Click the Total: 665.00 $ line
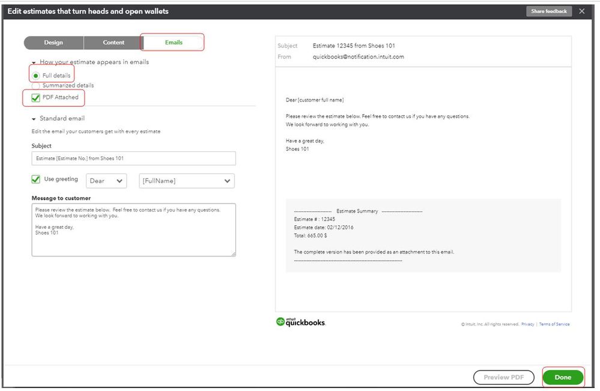Image resolution: width=600 pixels, height=391 pixels. [x=311, y=235]
